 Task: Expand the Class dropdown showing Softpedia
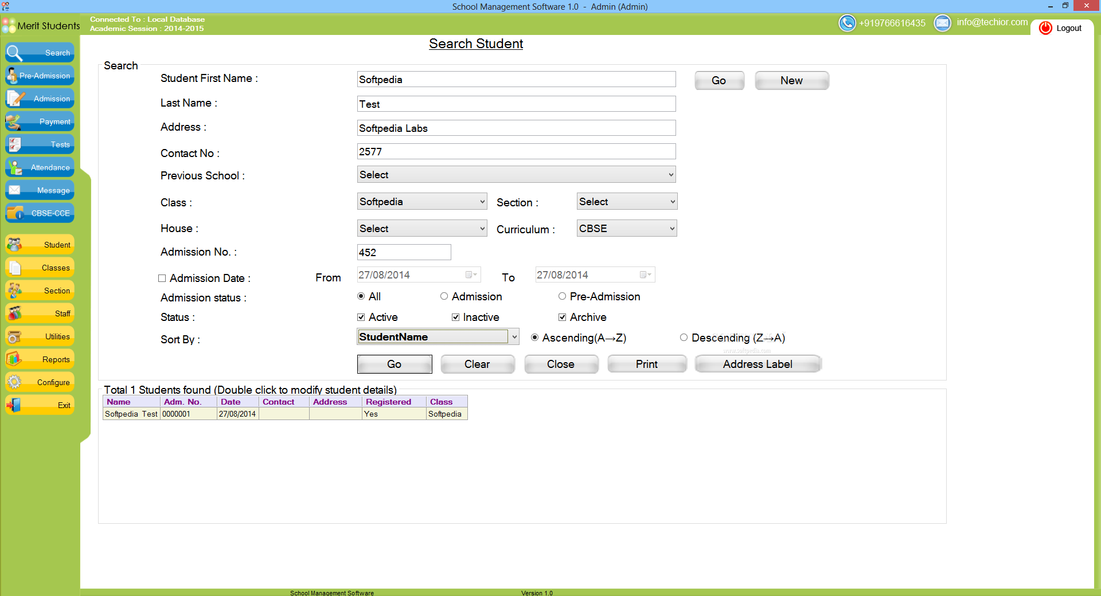pyautogui.click(x=422, y=202)
